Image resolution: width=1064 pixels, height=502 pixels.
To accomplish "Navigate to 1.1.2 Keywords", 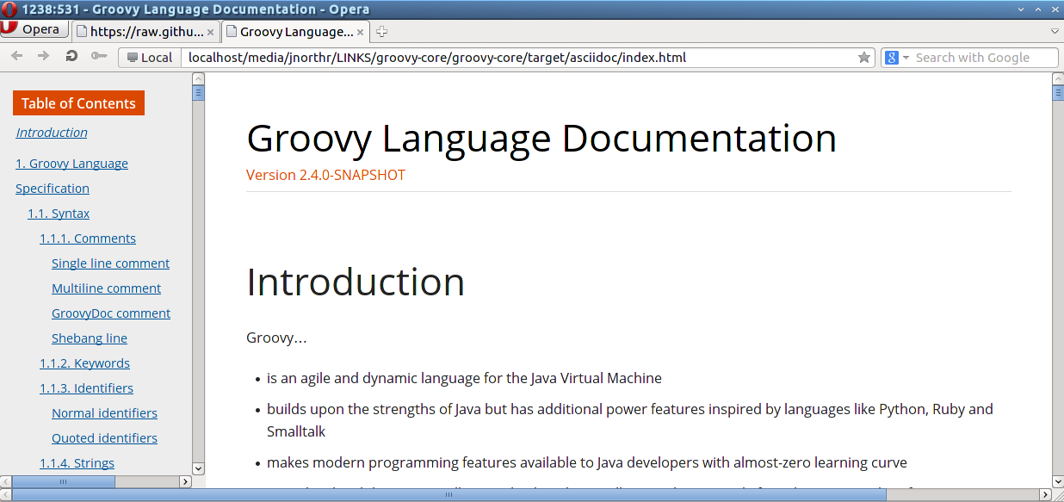I will click(84, 363).
